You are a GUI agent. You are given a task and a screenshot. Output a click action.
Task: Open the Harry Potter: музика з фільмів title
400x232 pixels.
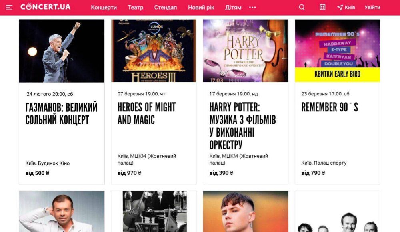[242, 126]
